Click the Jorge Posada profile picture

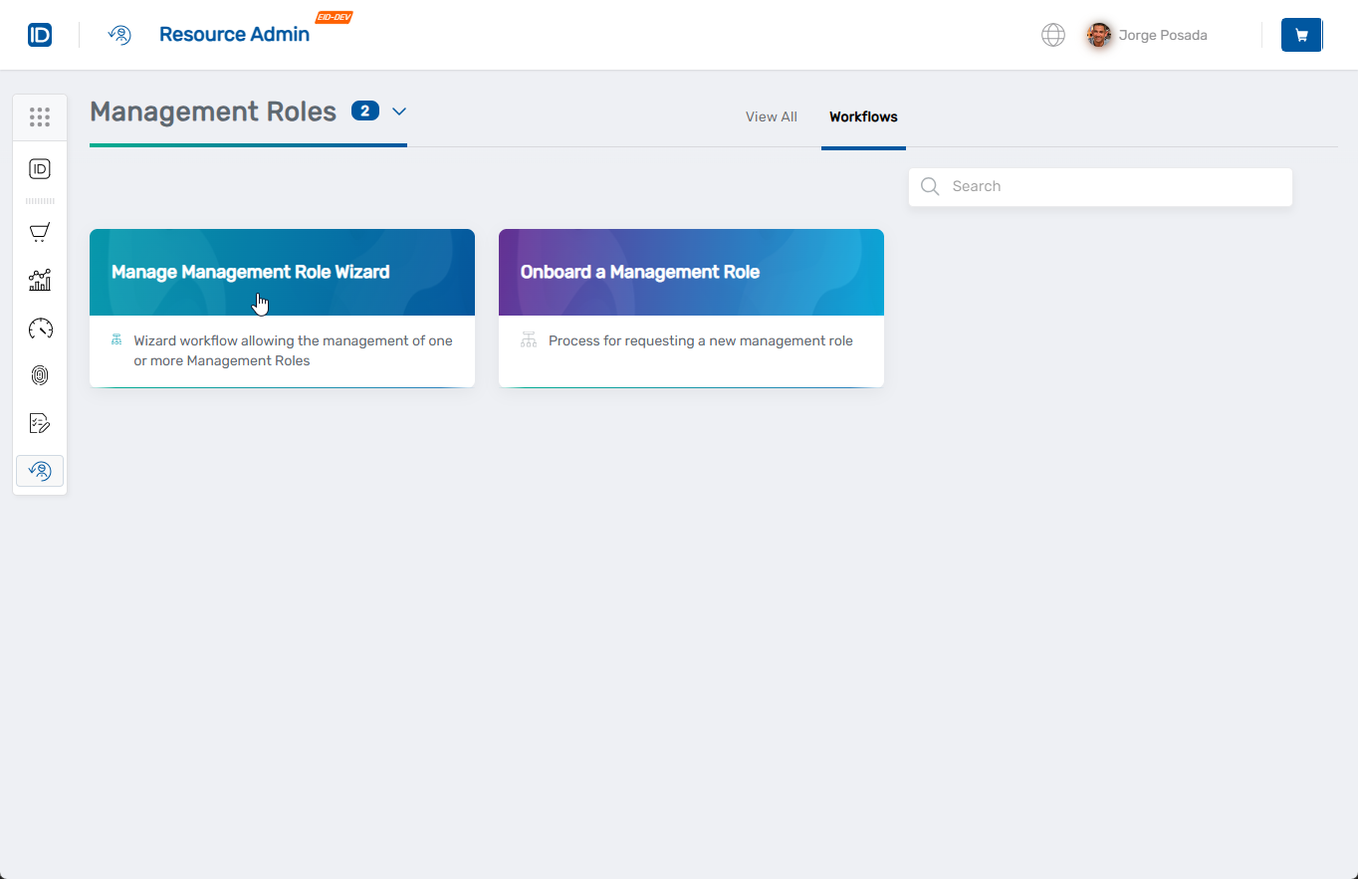tap(1098, 34)
